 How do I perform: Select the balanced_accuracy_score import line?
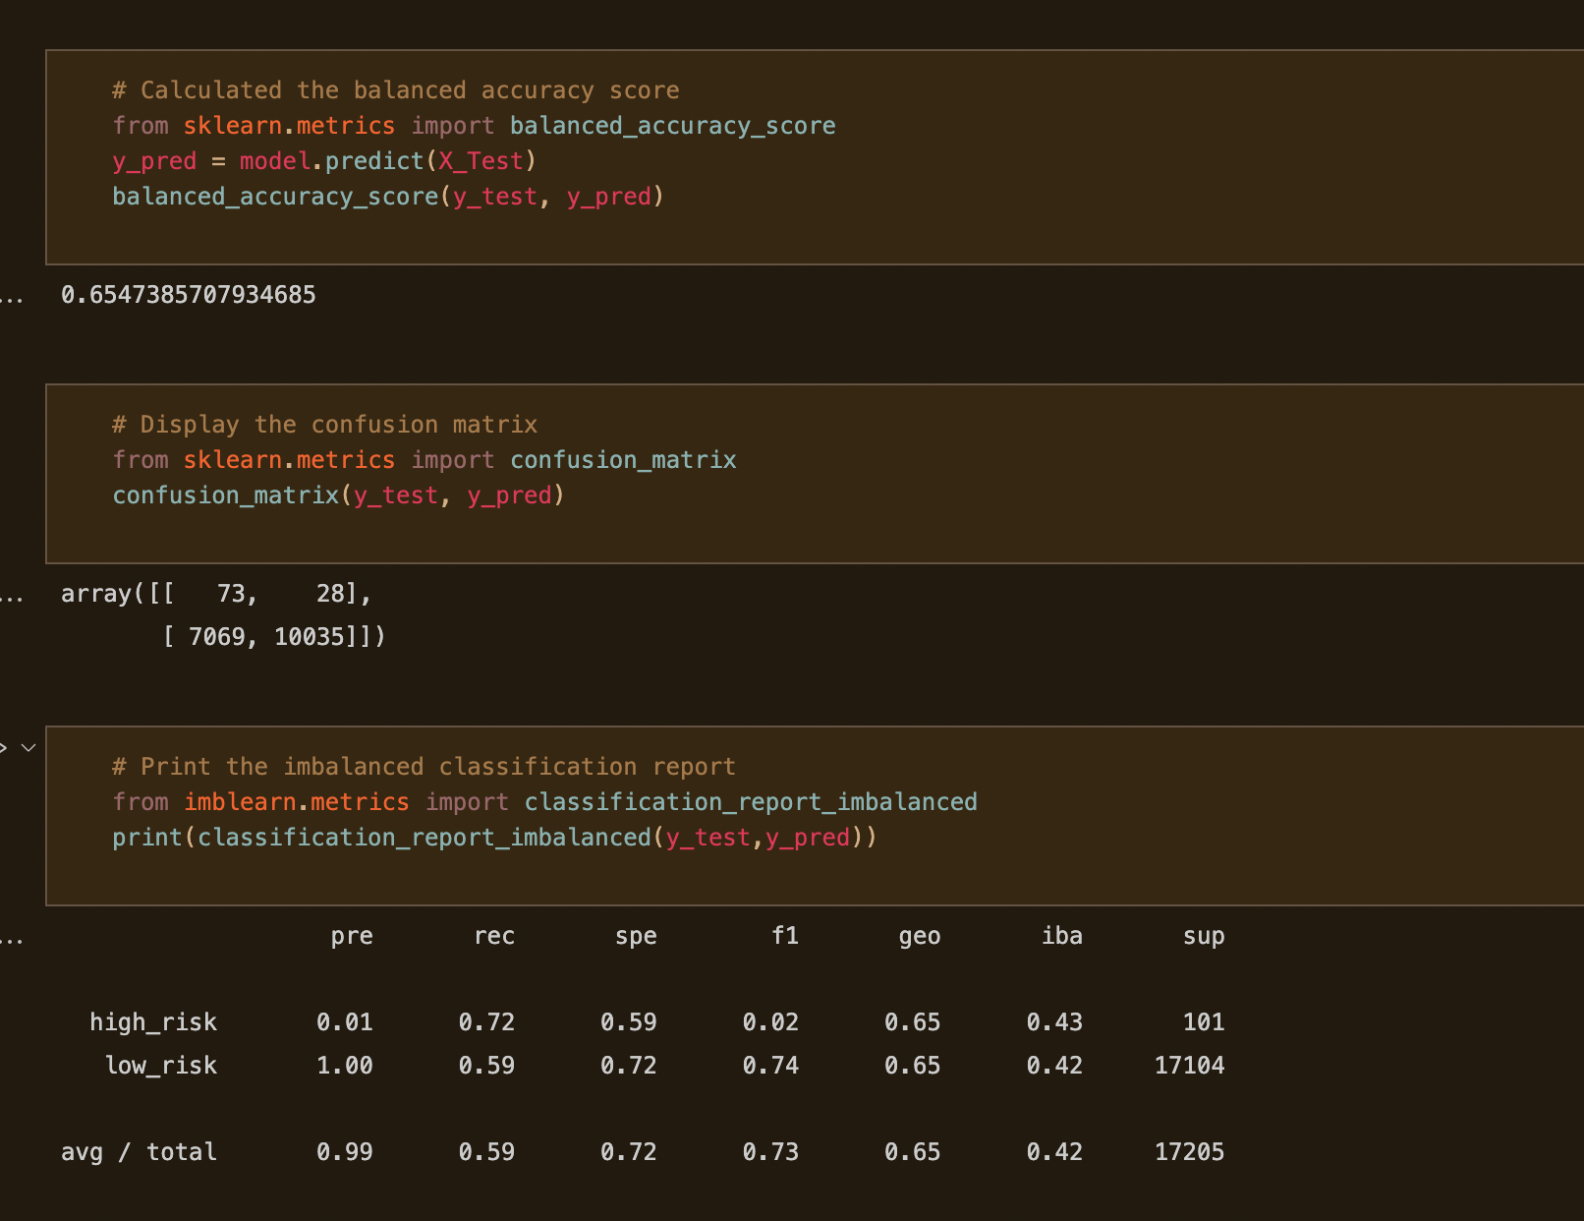click(474, 125)
